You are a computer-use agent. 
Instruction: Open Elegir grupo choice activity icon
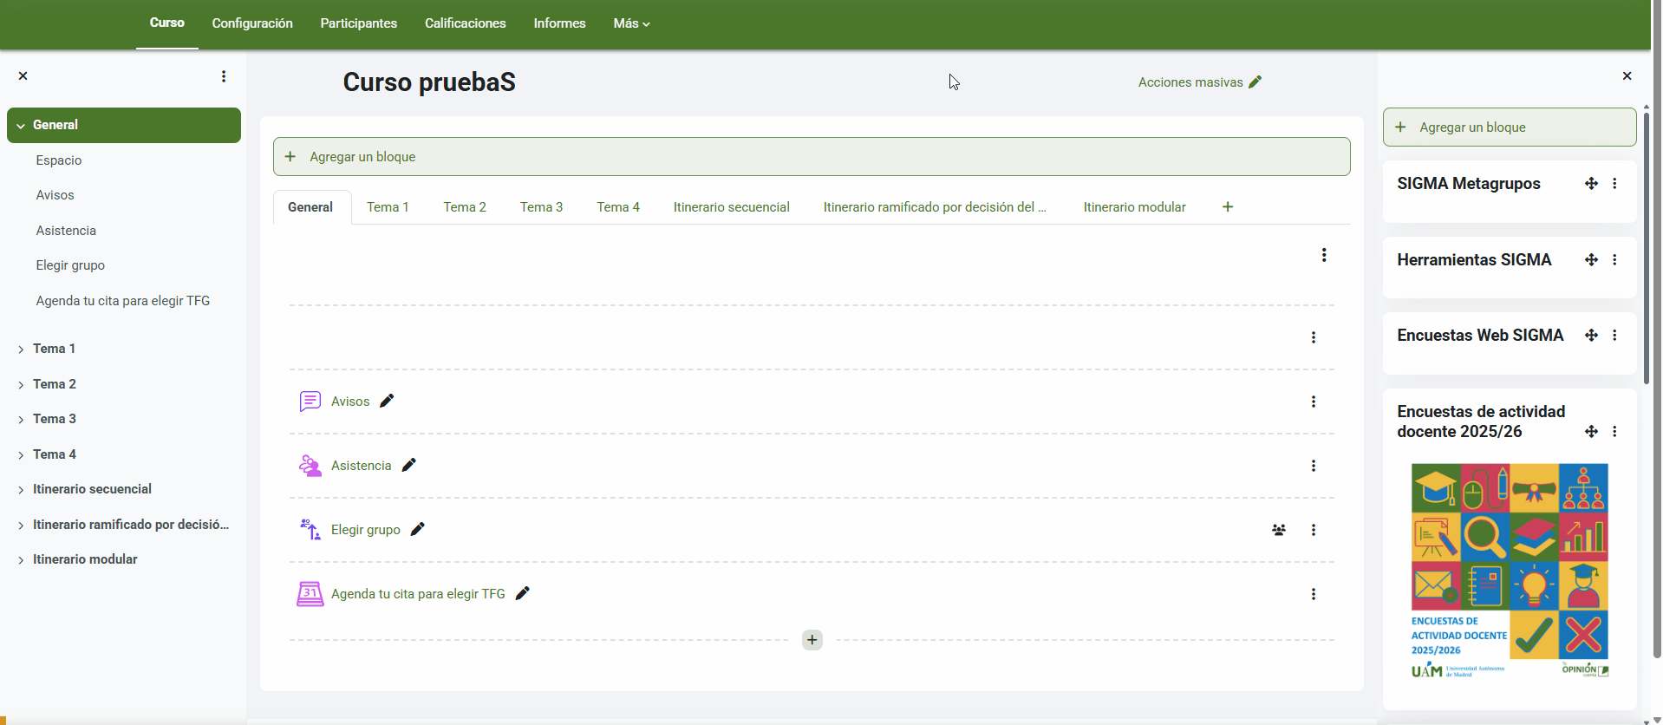pyautogui.click(x=310, y=529)
